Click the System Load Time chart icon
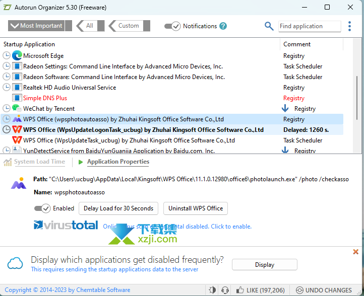Viewport: 364px width, 296px height. tap(8, 162)
